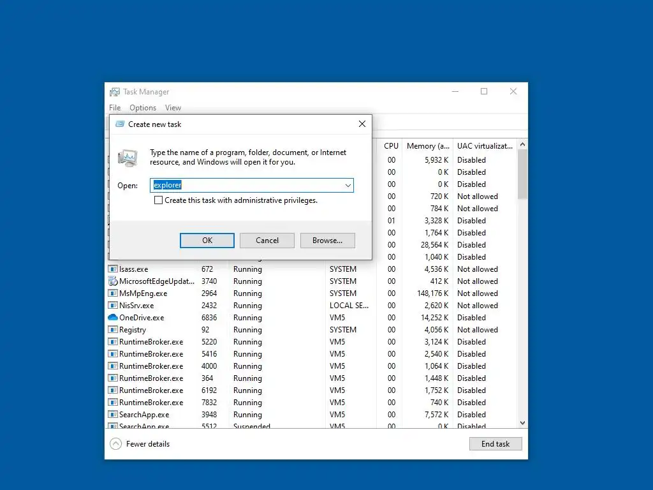Click icon of RuntimeBroker.exe PID 7832

click(113, 402)
